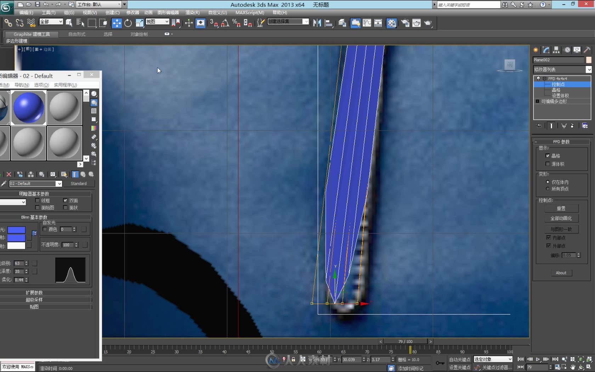This screenshot has width=595, height=372.
Task: Open the shader type dropdown in Material Editor
Action: [13, 202]
